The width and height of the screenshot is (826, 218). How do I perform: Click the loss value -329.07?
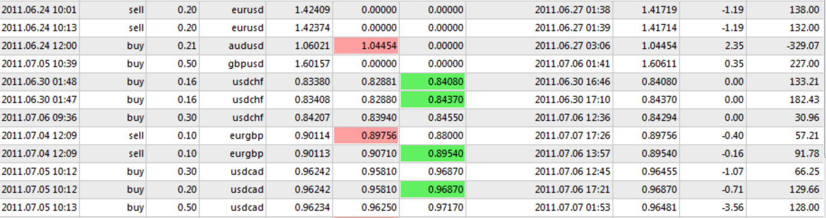tap(803, 46)
